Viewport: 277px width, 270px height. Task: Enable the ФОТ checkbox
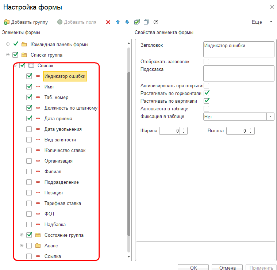29,214
